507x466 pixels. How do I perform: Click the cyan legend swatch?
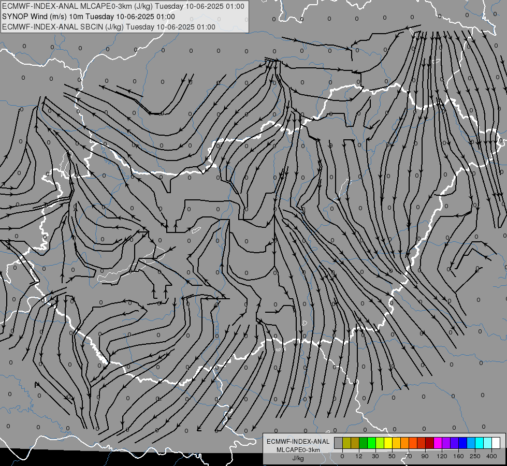tap(479, 443)
